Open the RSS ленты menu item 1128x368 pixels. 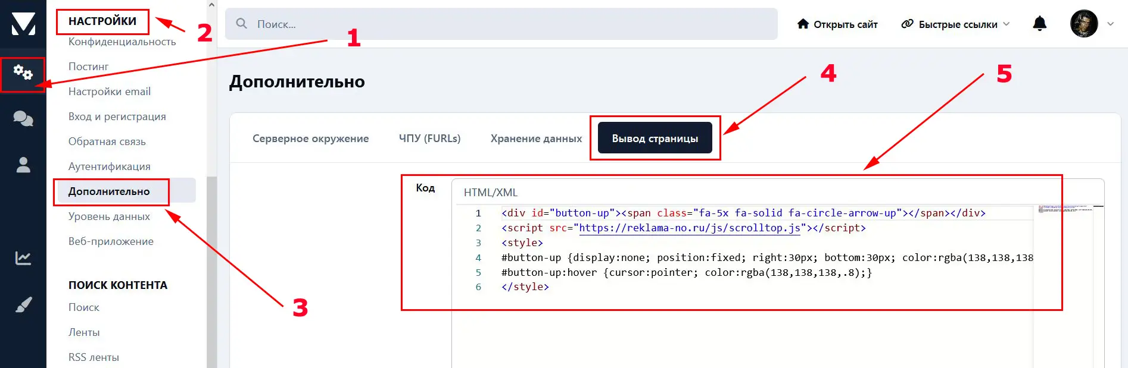point(94,357)
